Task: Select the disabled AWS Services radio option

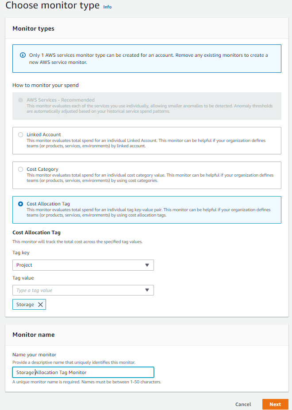Action: (20, 100)
